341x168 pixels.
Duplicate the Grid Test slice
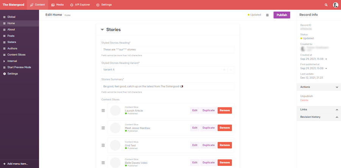coord(208,145)
